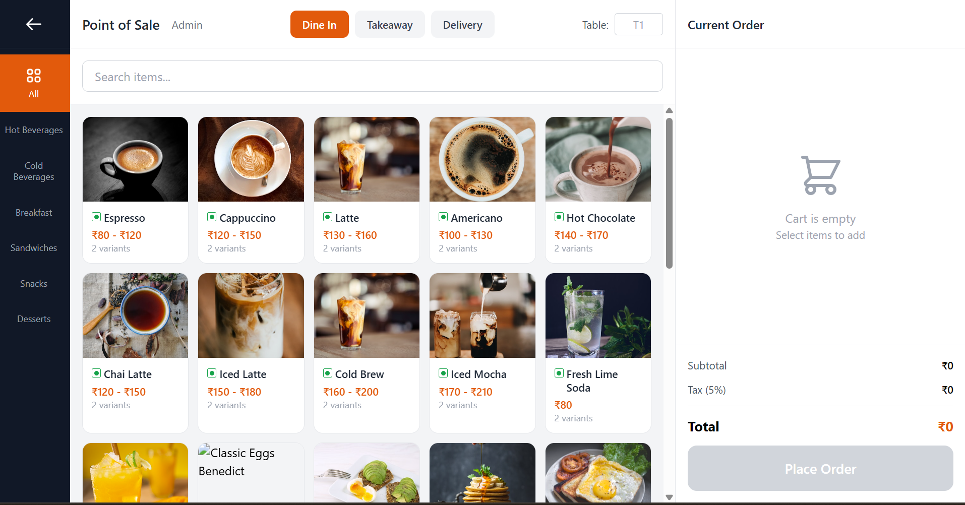This screenshot has height=505, width=965.
Task: Select the Cappuccino item thumbnail
Action: 251,159
